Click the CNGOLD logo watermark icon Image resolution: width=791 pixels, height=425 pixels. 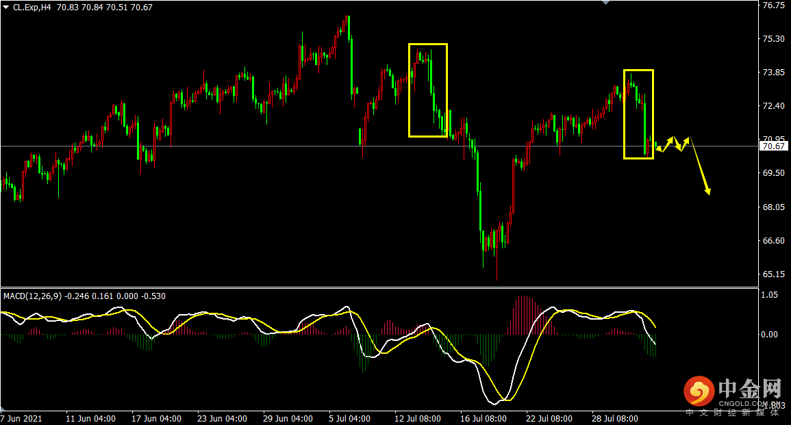[699, 391]
